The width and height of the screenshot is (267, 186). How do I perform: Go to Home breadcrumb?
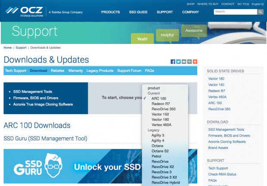[x=8, y=48]
